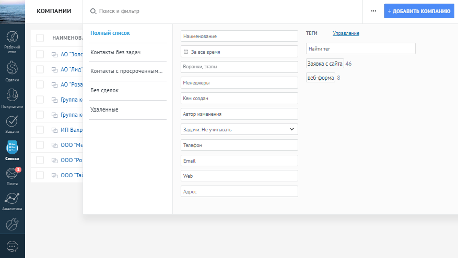Screen dimensions: 458x258
Task: Click the Найти тег search field
Action: coord(360,48)
